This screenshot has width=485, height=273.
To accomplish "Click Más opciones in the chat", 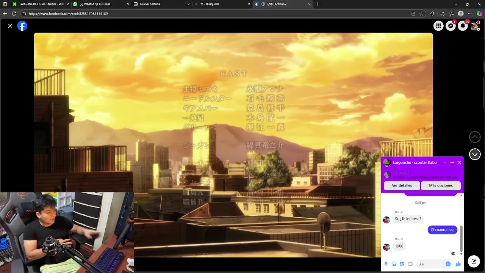I will [x=441, y=186].
